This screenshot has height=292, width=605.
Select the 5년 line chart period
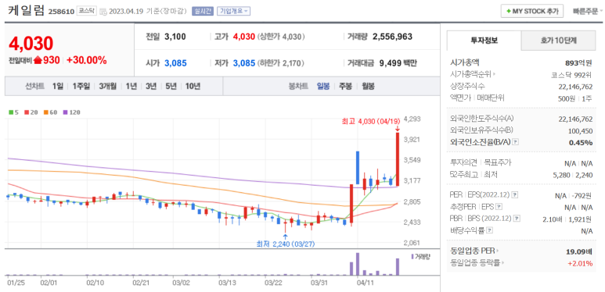click(x=171, y=86)
